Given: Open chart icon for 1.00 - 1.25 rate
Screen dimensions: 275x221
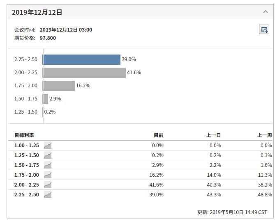Looking at the screenshot, I should click(x=48, y=146).
